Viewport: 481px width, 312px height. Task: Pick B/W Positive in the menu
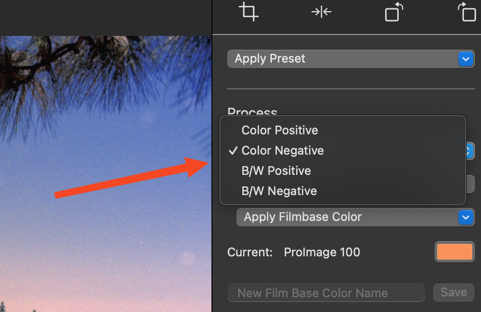tap(276, 171)
